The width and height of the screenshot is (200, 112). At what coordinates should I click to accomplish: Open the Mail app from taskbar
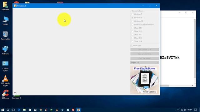pos(35,110)
